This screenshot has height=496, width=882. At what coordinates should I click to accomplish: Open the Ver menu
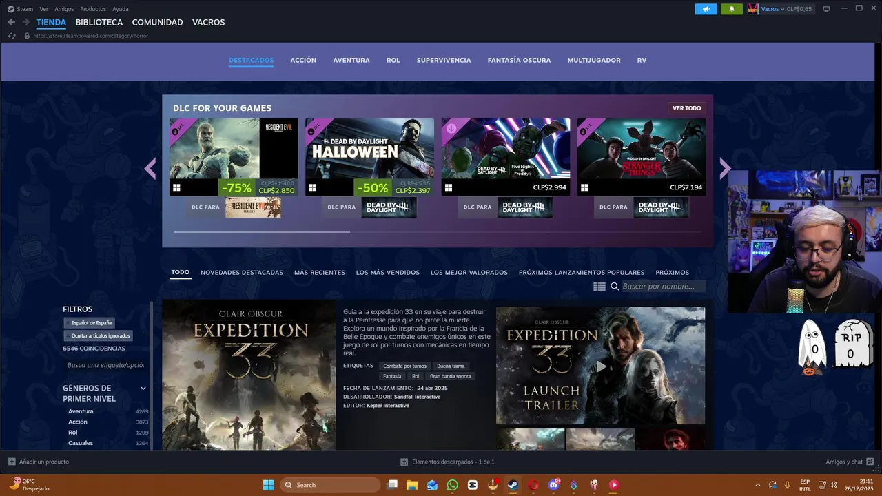click(44, 9)
